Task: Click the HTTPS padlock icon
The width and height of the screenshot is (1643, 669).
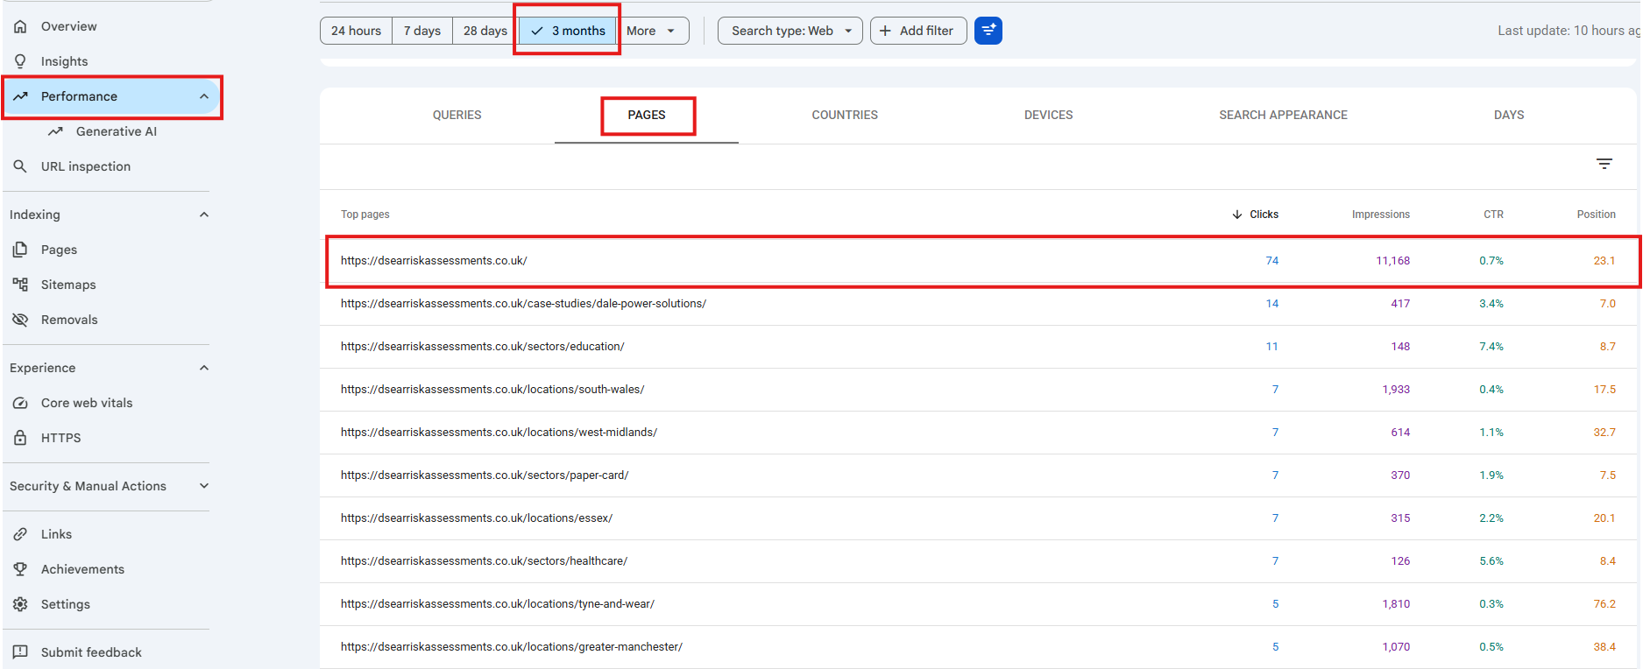Action: [x=20, y=438]
